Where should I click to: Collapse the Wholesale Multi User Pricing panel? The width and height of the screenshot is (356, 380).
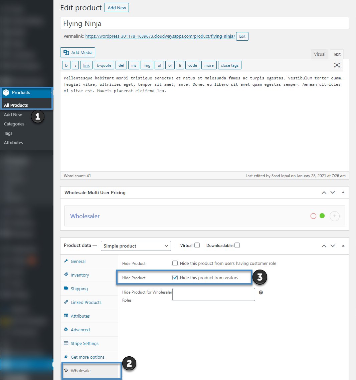[343, 192]
